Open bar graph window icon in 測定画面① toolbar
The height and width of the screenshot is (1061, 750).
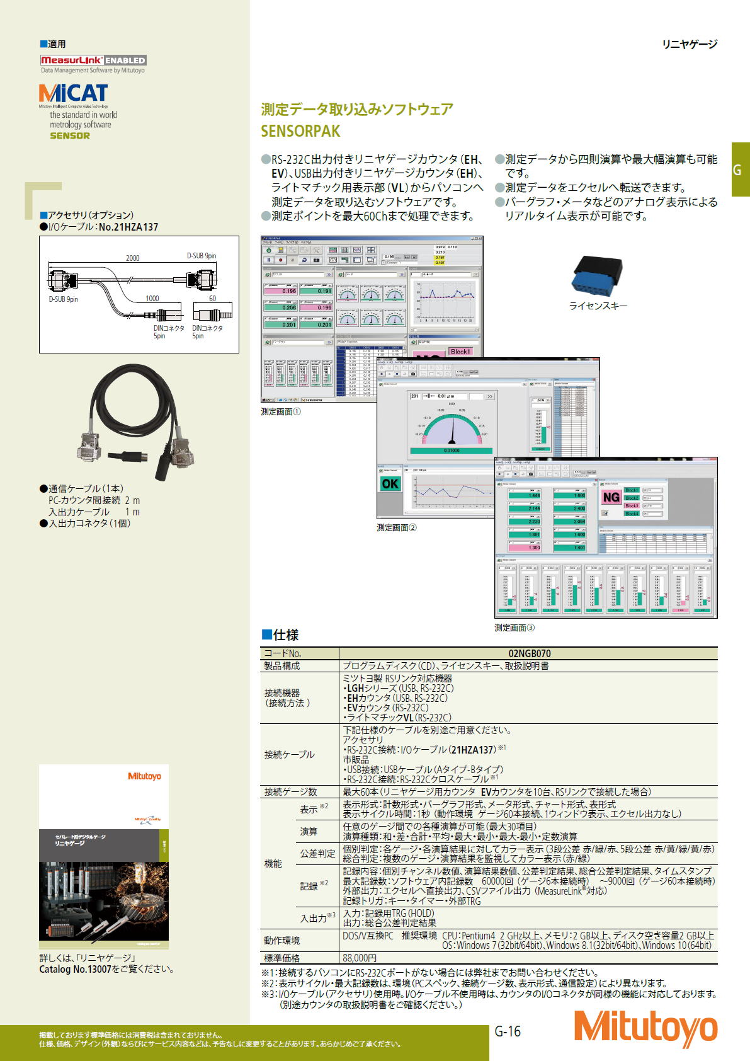pyautogui.click(x=345, y=250)
